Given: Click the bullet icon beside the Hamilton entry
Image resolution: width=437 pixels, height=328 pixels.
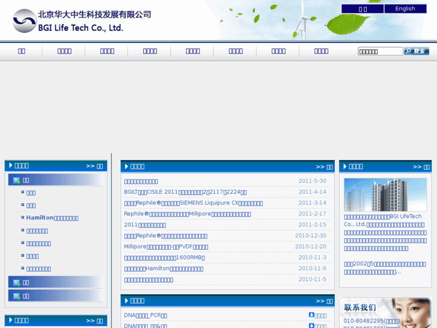Looking at the screenshot, I should point(23,217).
